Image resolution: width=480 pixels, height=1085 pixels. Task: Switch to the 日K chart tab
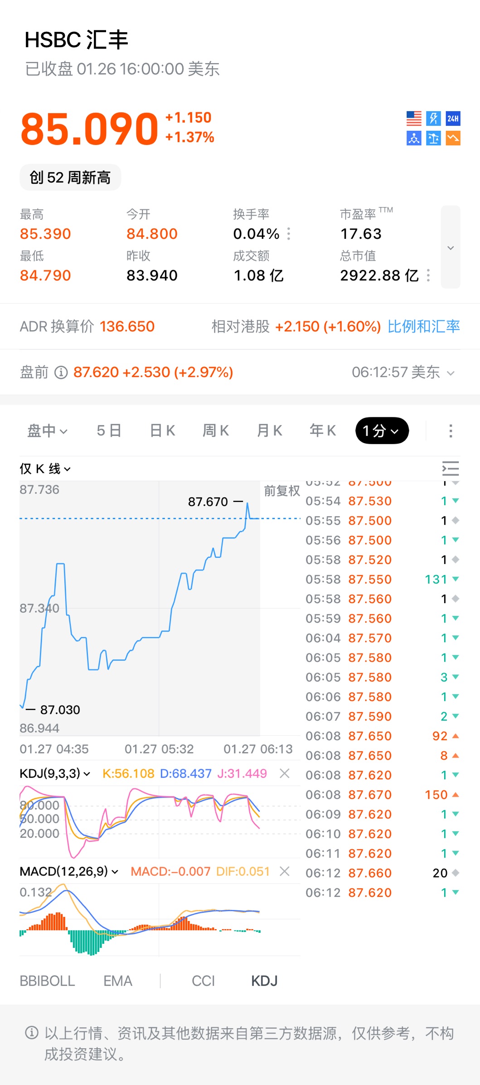point(162,431)
